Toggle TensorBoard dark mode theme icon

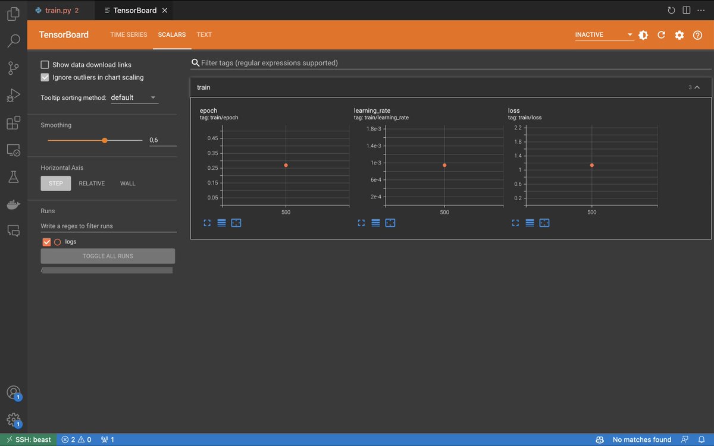643,35
